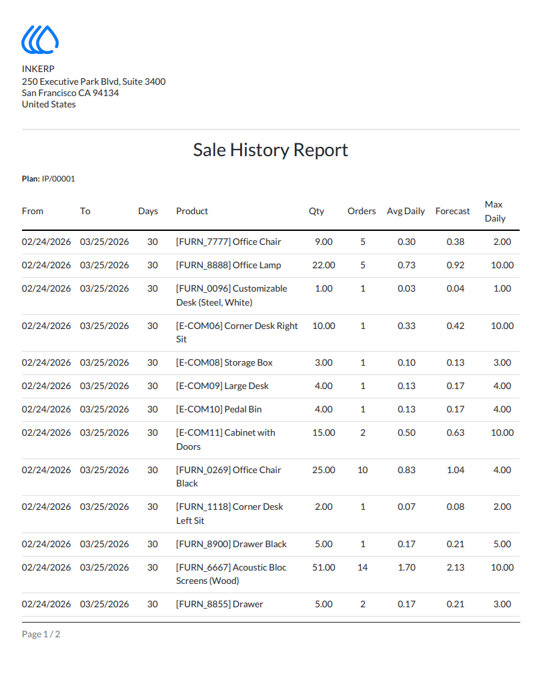Select the [FURN_8900] Drawer Black product
541x678 pixels.
[231, 544]
